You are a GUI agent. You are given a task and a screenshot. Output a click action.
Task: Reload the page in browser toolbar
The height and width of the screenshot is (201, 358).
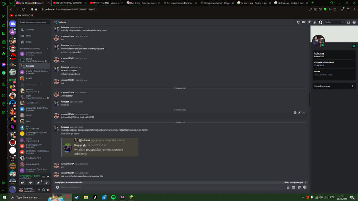coord(23,9)
